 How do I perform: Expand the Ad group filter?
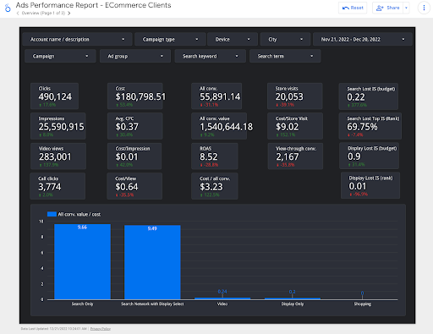[135, 56]
